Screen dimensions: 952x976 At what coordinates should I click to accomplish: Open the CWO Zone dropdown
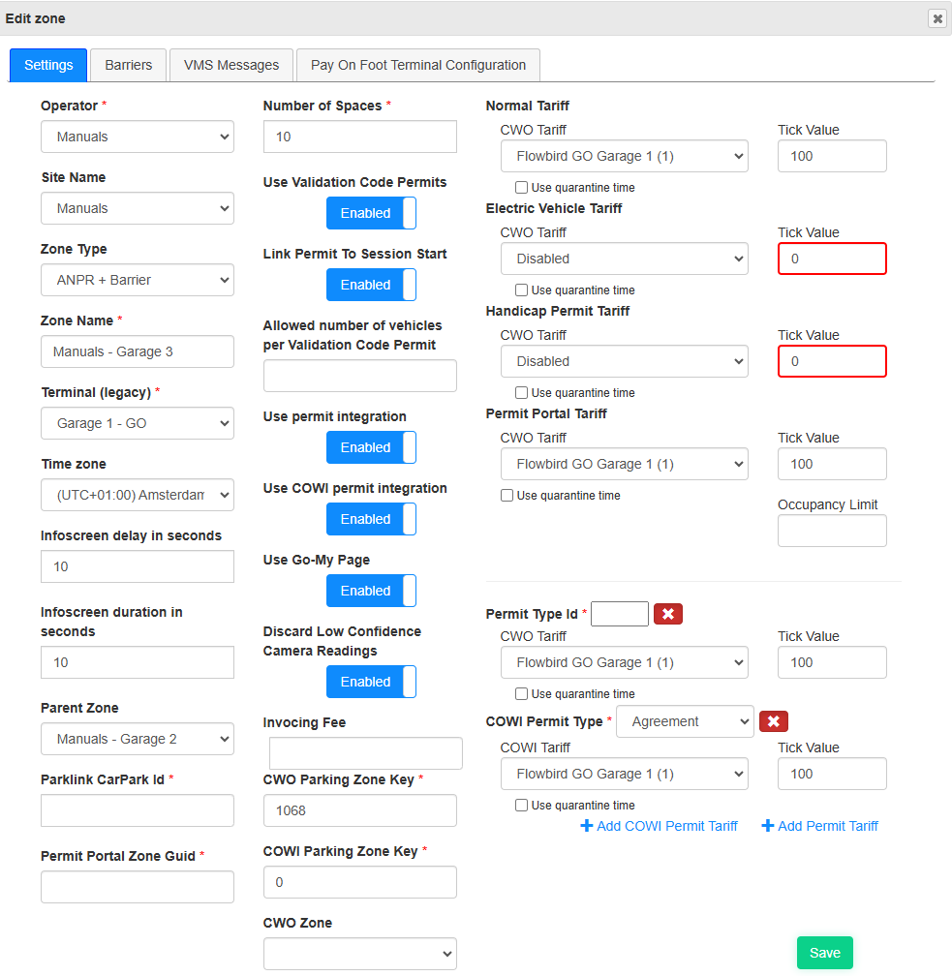point(360,954)
